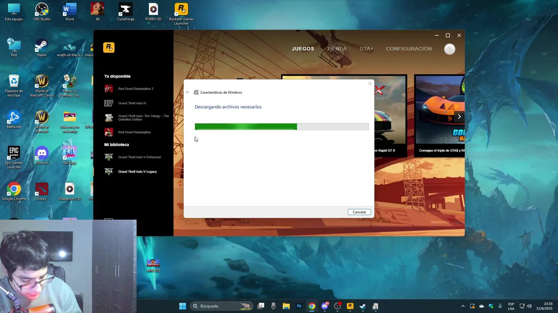This screenshot has height=313, width=558.
Task: Open the MINATE desktop icon
Action: coord(153,265)
